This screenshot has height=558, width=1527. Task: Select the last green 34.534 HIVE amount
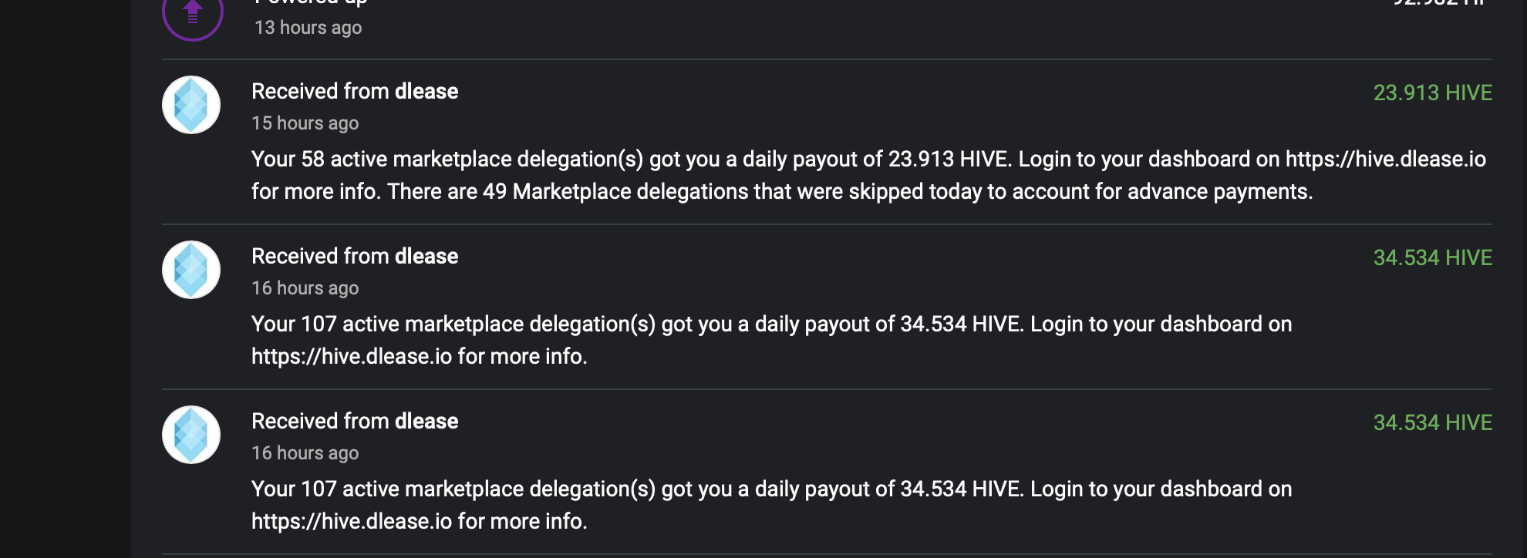coord(1432,423)
